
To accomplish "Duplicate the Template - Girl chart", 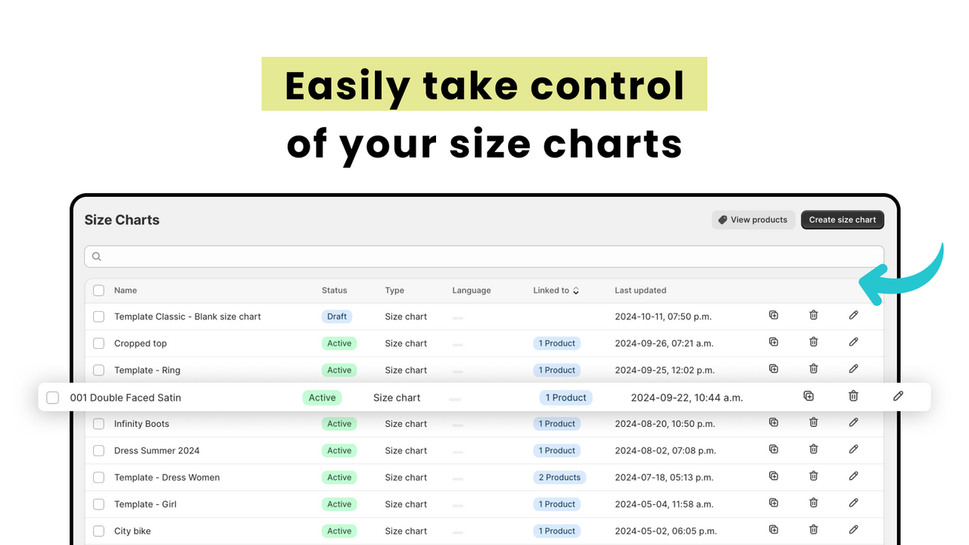I will point(773,503).
